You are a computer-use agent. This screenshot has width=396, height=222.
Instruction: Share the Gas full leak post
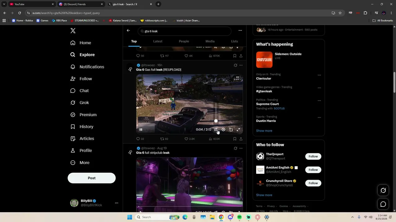click(x=241, y=139)
